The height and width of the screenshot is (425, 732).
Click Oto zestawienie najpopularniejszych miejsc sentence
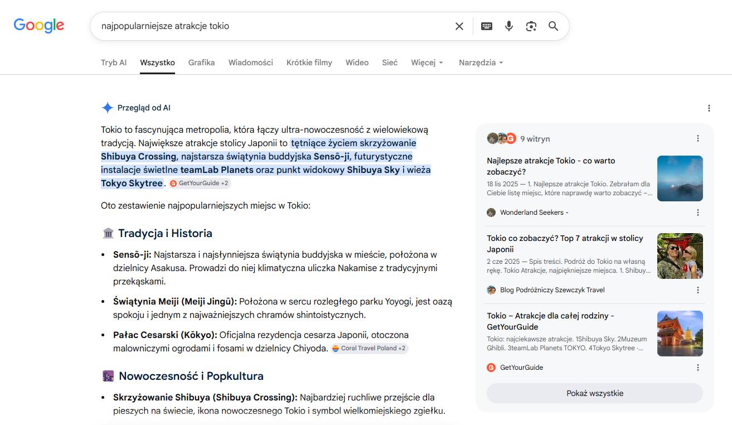pyautogui.click(x=206, y=206)
